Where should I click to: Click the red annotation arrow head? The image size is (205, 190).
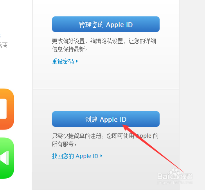click(x=126, y=127)
